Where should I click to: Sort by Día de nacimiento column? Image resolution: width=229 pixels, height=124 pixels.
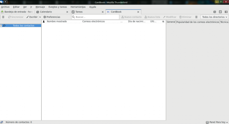(137, 21)
